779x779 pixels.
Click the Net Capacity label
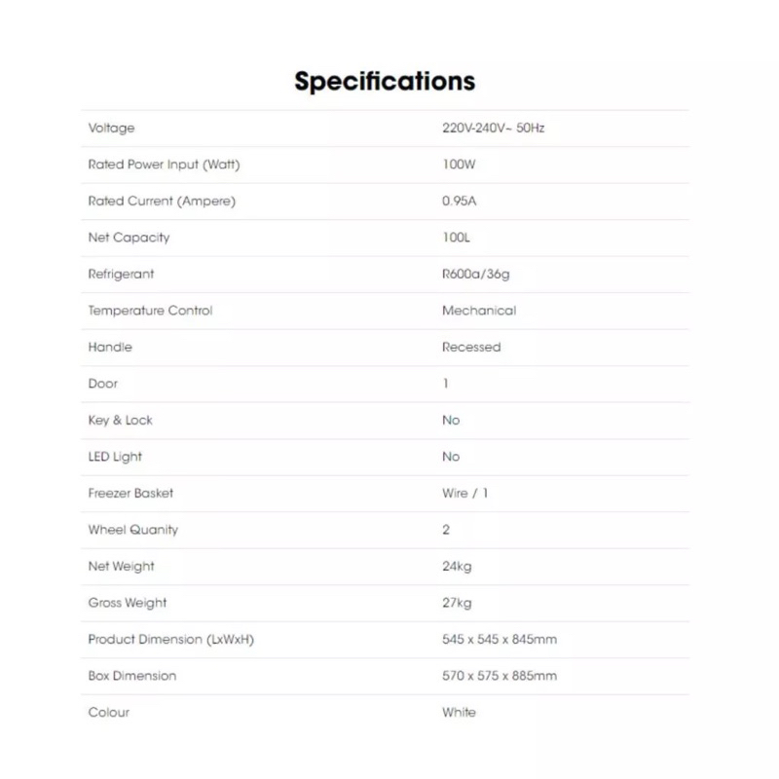(129, 238)
